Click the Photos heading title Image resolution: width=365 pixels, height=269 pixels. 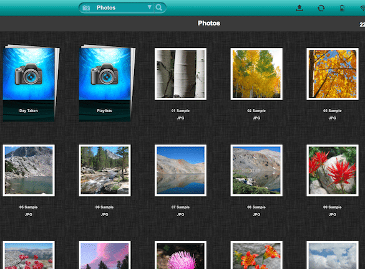209,23
